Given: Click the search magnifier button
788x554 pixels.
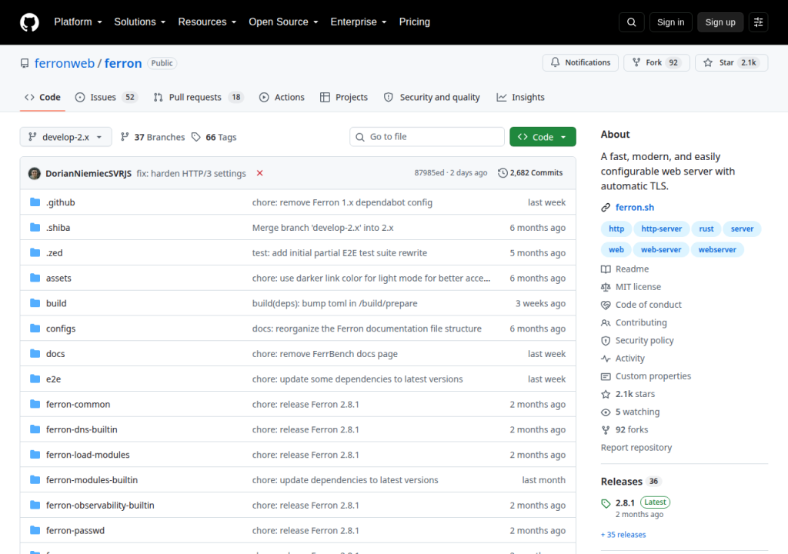Looking at the screenshot, I should click(631, 22).
